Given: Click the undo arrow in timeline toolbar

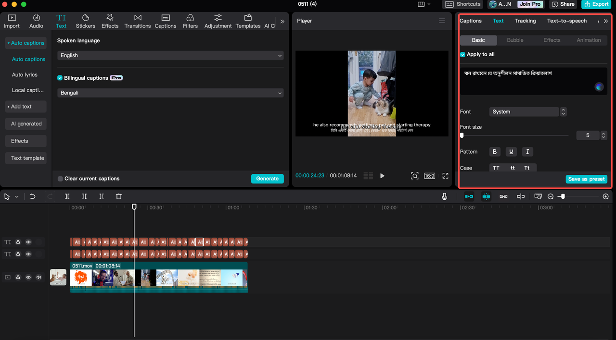Looking at the screenshot, I should coord(33,196).
